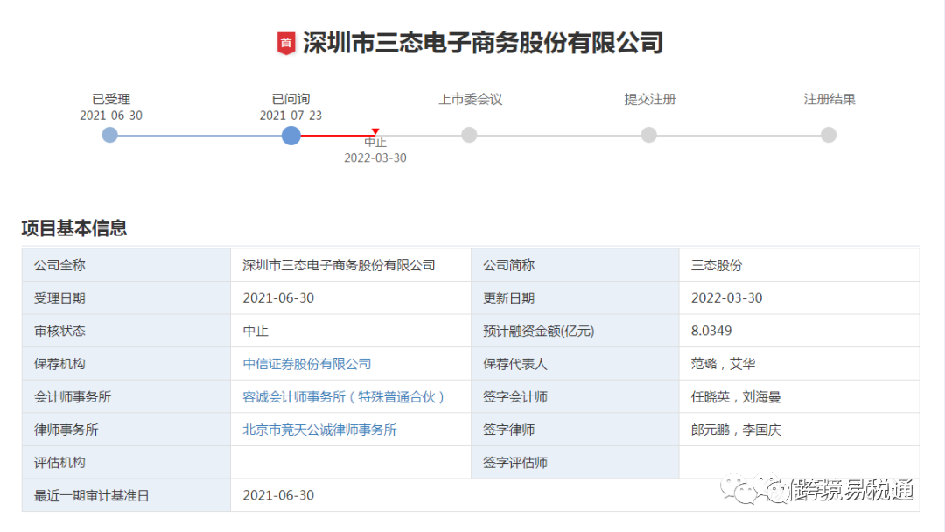Viewport: 945px width, 532px height.
Task: Click the 2021-07-23 date under 已问询
Action: coord(290,115)
